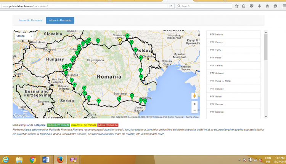Click the reload page button

tap(171, 6)
